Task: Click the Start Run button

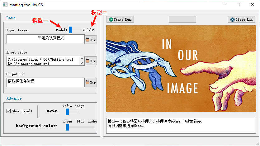Action: (120, 19)
